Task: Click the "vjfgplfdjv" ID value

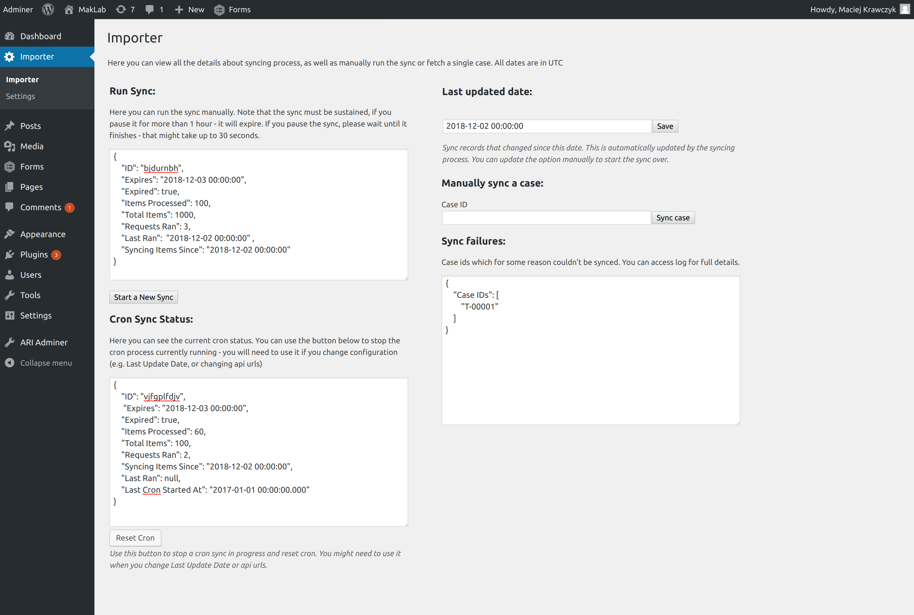Action: (162, 396)
